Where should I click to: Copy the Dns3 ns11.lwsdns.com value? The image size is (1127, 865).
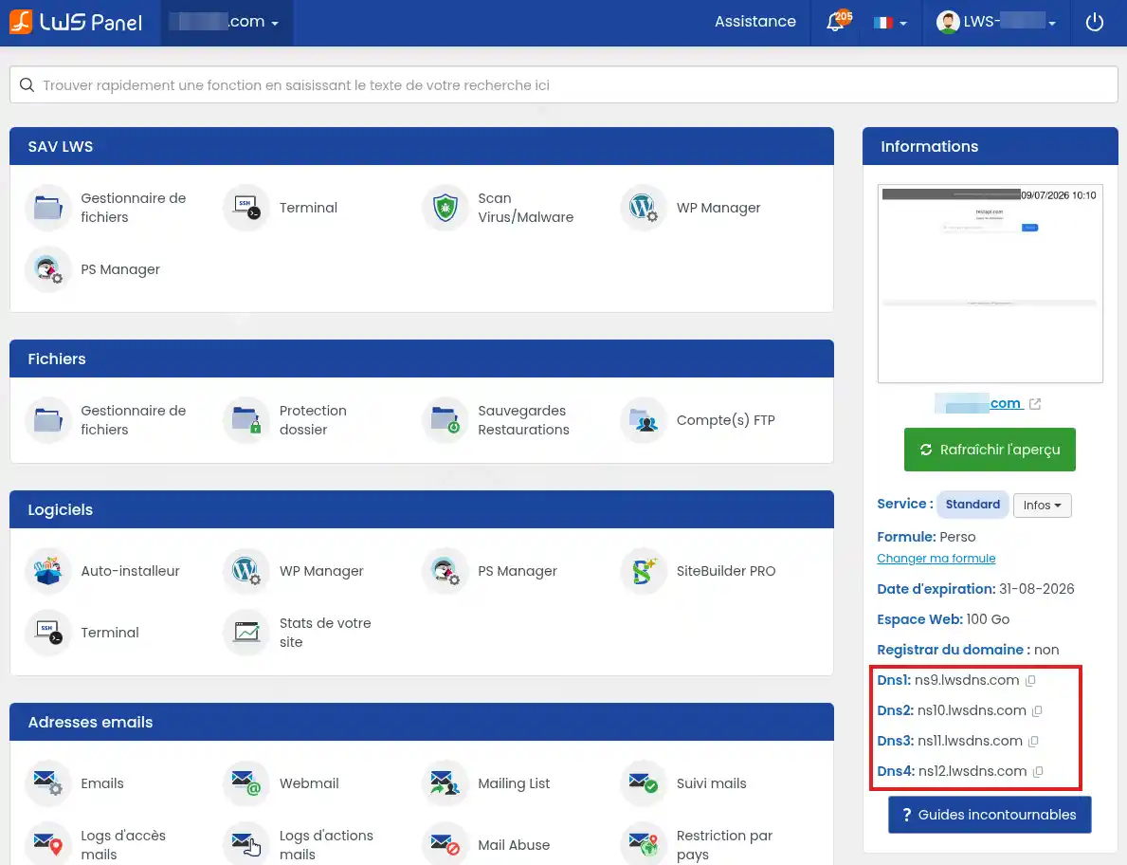pos(1033,742)
